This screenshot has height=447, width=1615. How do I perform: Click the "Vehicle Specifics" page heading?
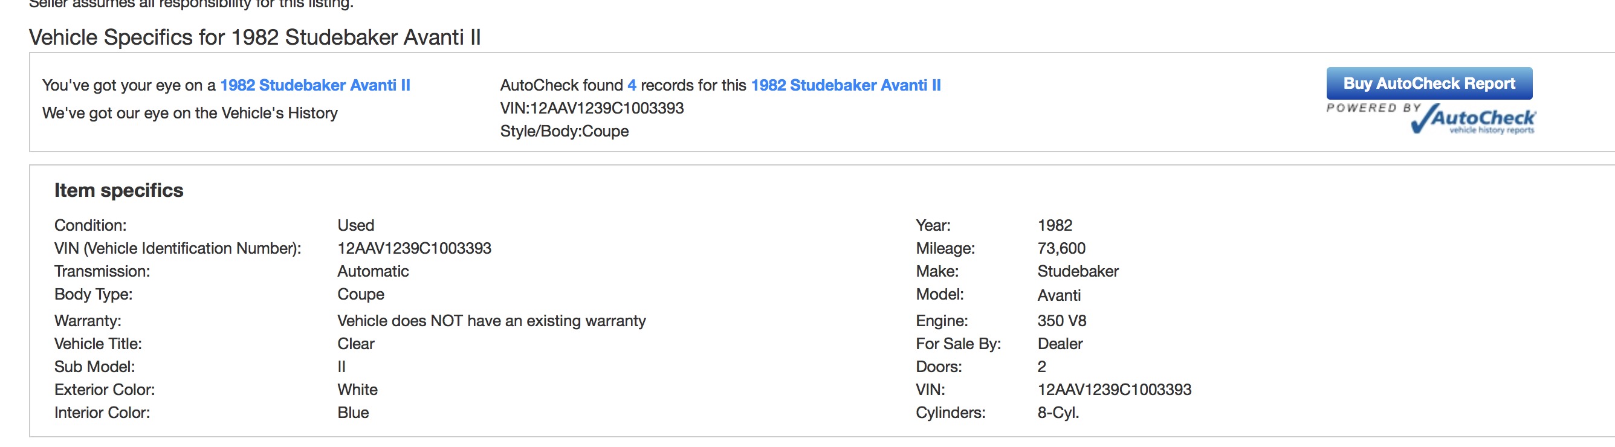(254, 37)
